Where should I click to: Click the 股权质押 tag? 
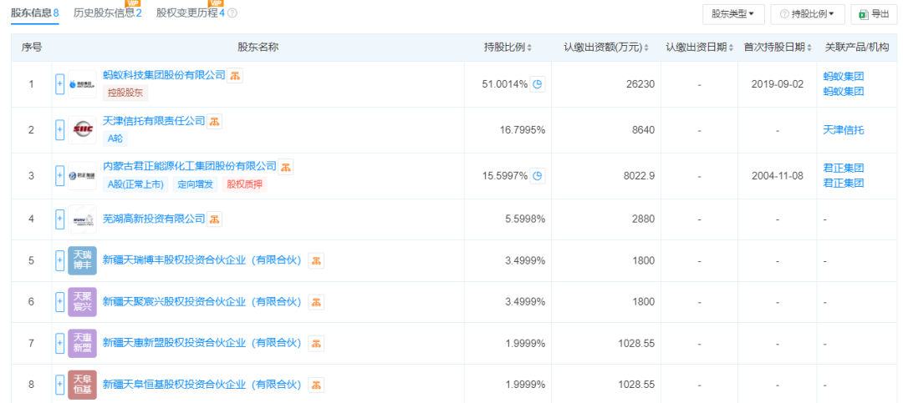[x=244, y=184]
